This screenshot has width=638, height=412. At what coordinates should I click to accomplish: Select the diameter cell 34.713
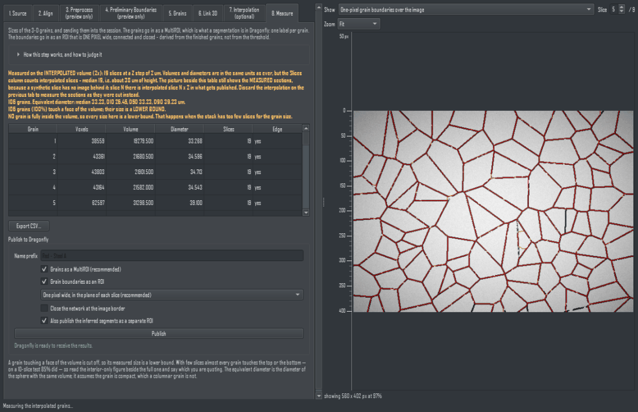pyautogui.click(x=179, y=172)
